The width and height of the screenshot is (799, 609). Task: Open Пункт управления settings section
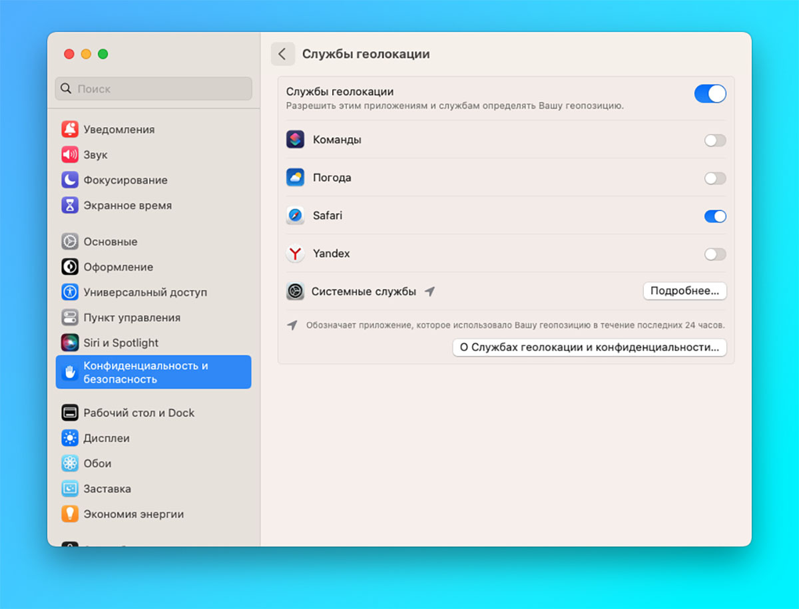coord(132,317)
